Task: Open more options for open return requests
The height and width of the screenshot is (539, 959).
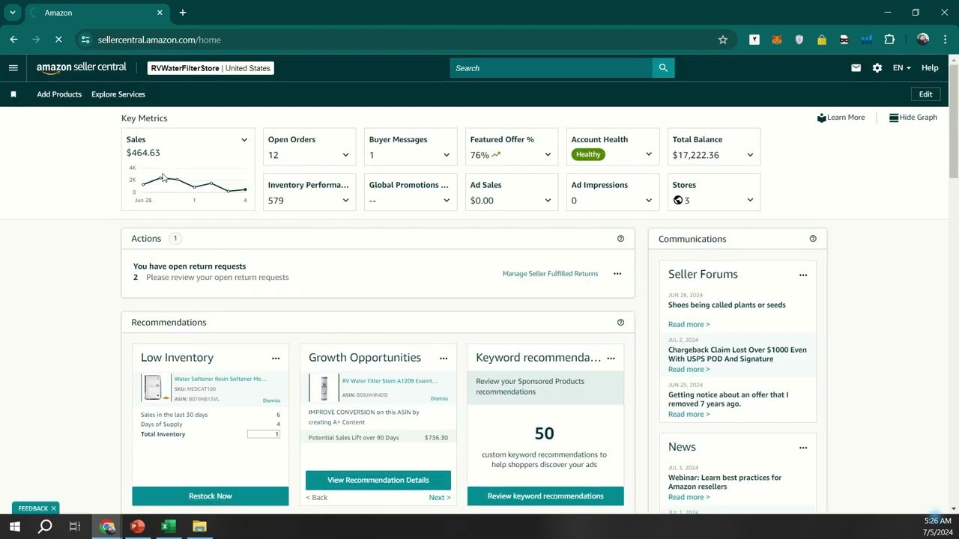Action: click(617, 274)
